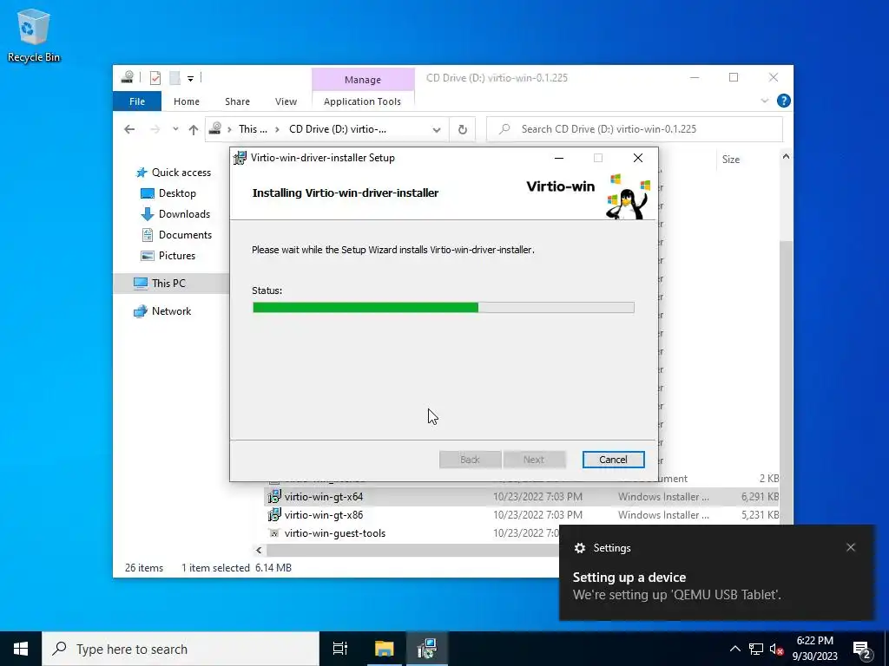Open Downloads in the navigation pane
This screenshot has height=666, width=889.
[x=175, y=214]
